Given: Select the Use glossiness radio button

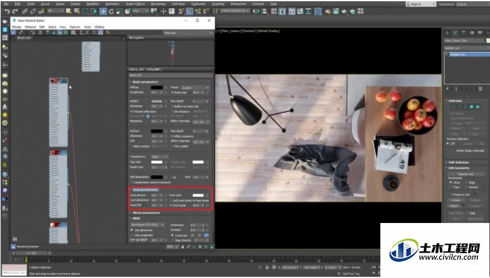Looking at the screenshot, I should tap(131, 230).
